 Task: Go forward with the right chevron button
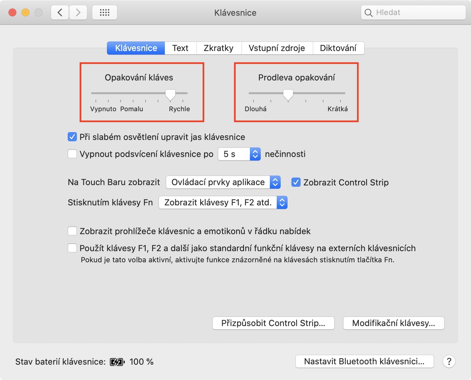pyautogui.click(x=78, y=13)
